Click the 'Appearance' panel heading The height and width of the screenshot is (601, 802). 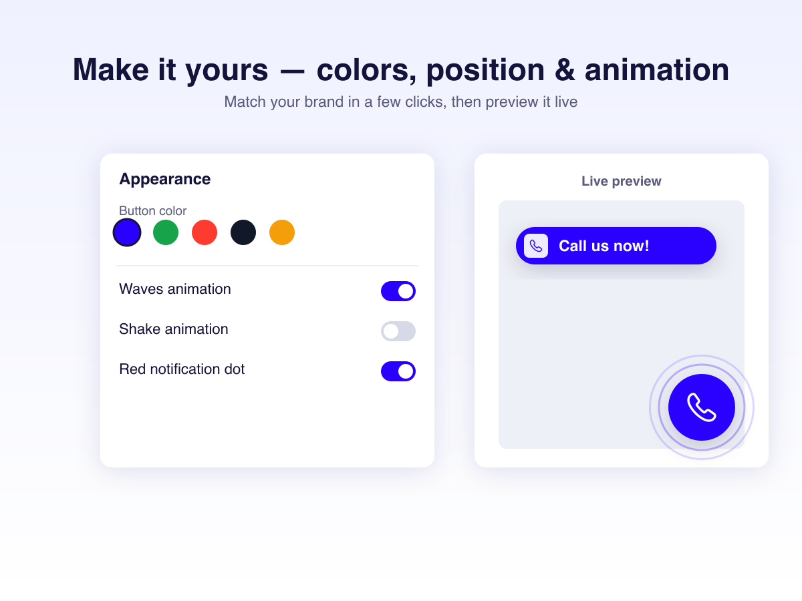(x=165, y=179)
